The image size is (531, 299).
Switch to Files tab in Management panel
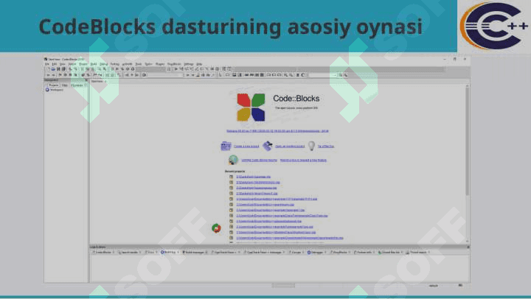pos(65,85)
